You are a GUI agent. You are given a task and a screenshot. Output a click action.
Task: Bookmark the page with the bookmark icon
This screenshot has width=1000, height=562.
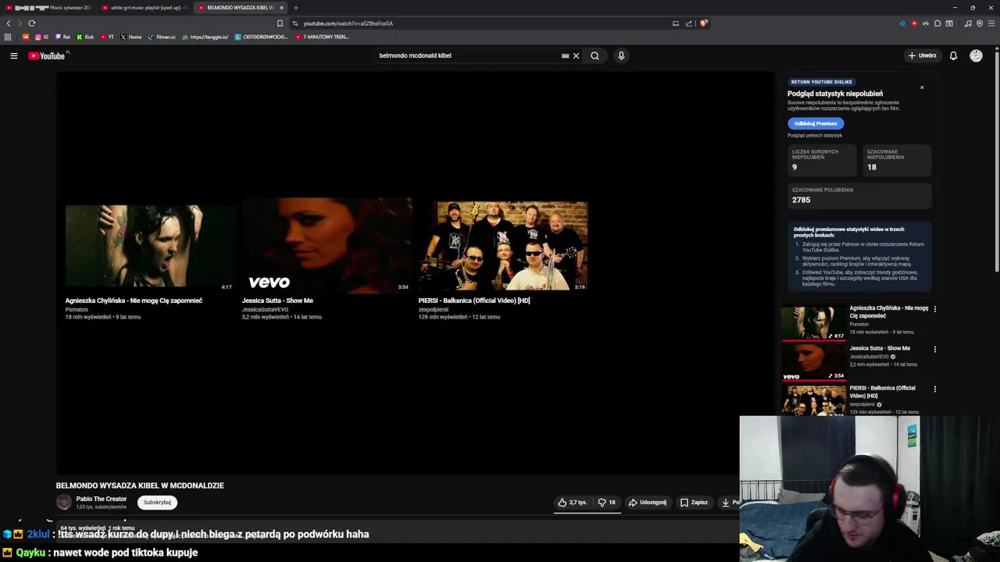coord(280,23)
